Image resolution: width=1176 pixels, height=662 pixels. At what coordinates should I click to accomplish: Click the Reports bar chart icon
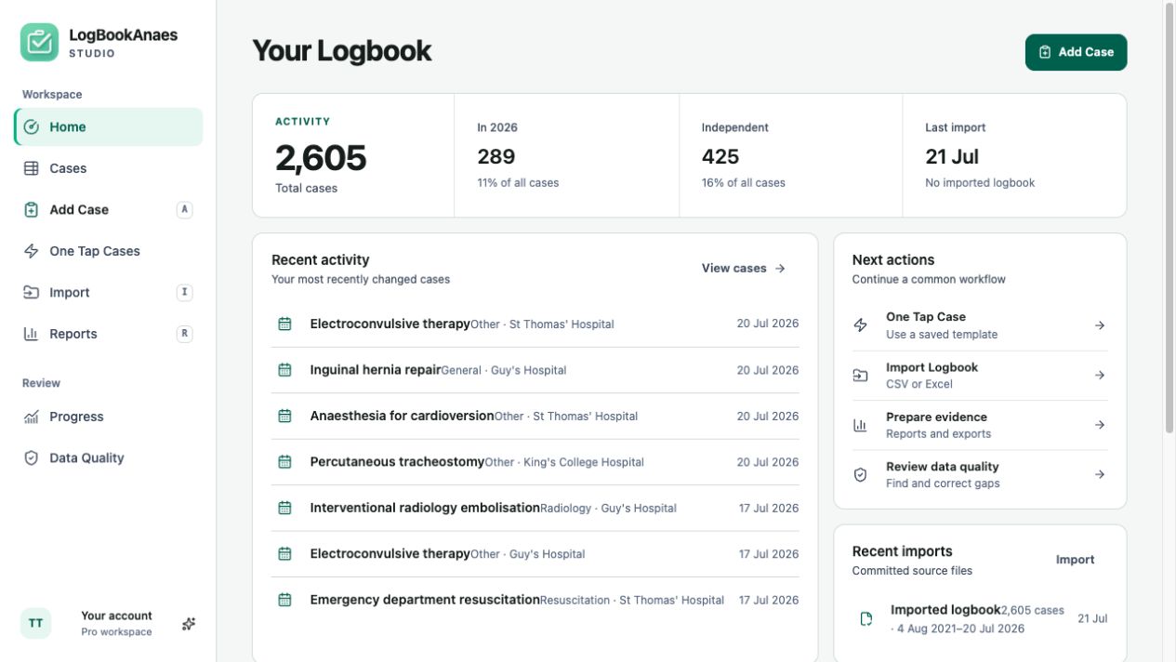32,334
